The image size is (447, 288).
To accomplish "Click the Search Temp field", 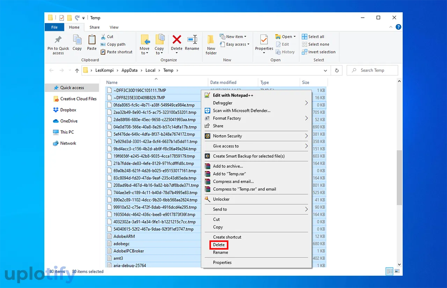I will pyautogui.click(x=372, y=70).
